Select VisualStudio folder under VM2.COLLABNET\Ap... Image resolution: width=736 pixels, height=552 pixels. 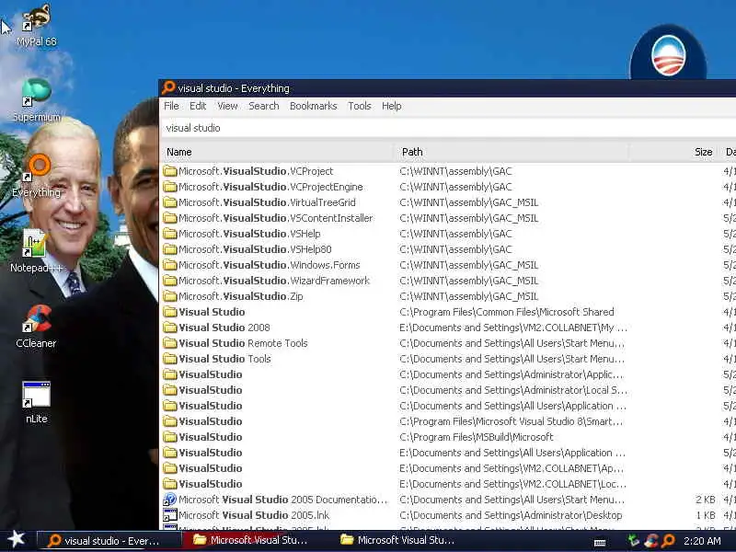click(211, 468)
